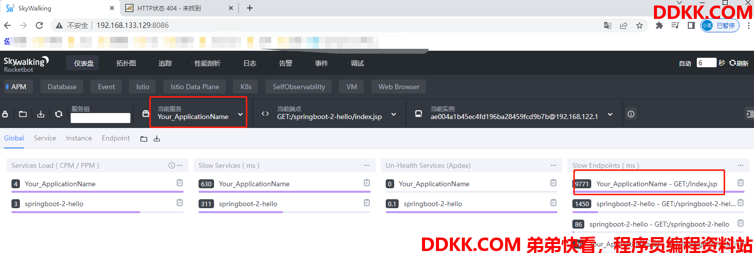Switch to the Instance tab
This screenshot has width=754, height=253.
79,138
